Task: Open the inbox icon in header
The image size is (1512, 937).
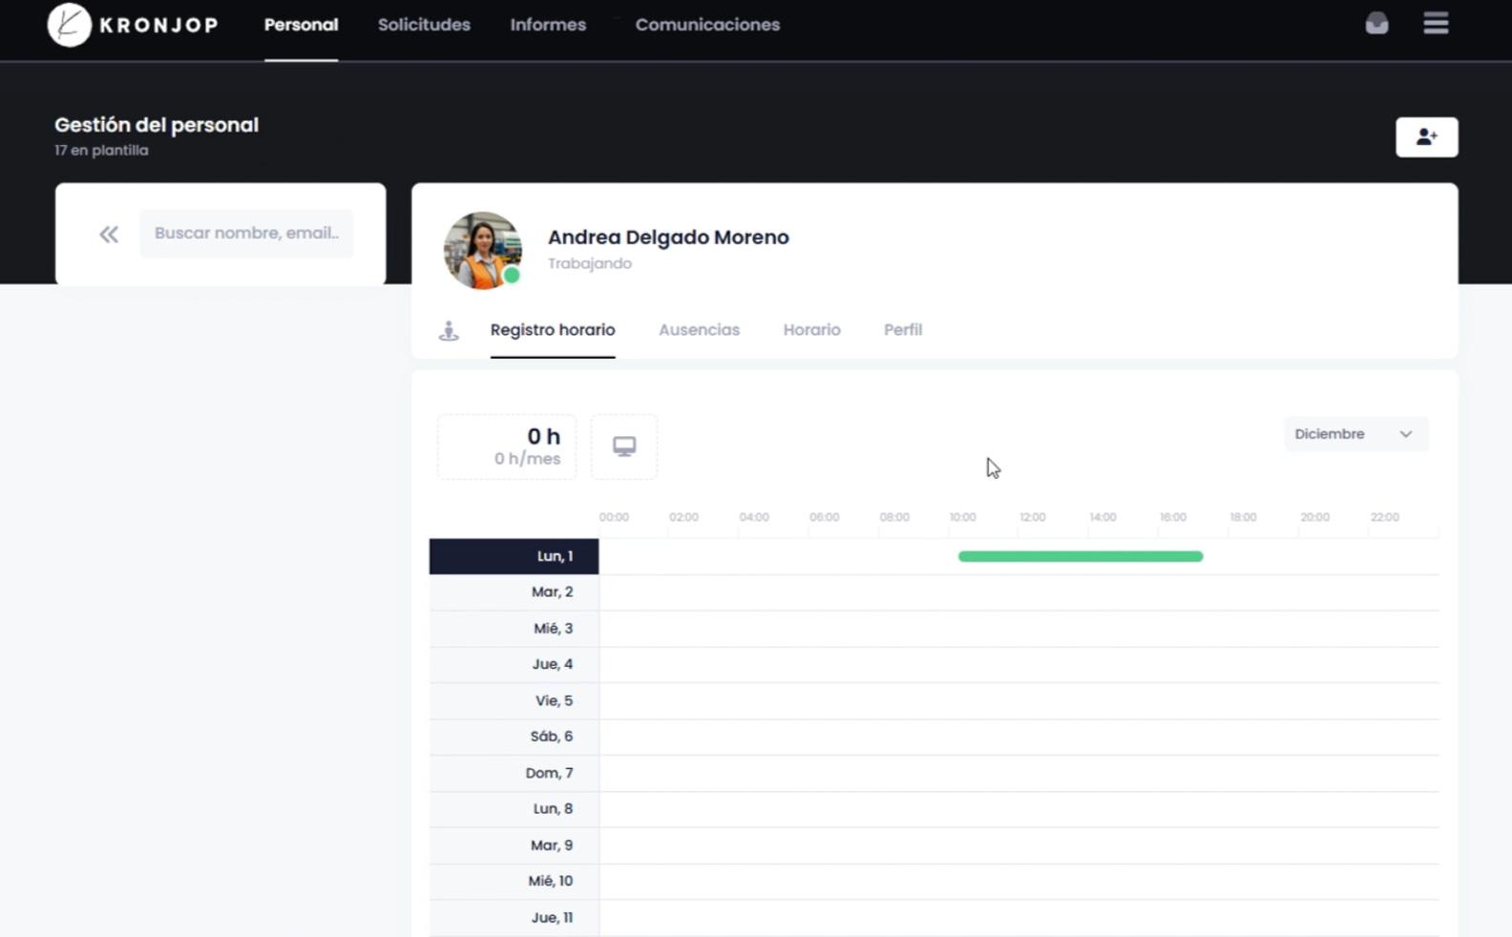Action: point(1376,24)
